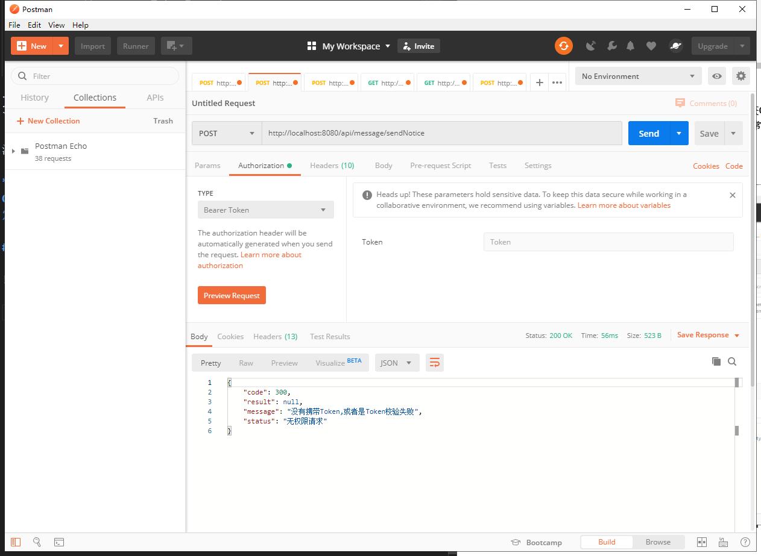This screenshot has width=761, height=556.
Task: Open the Bearer Token type dropdown
Action: pyautogui.click(x=265, y=210)
